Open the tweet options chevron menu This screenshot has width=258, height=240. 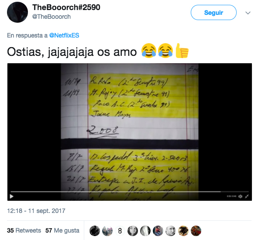(248, 13)
